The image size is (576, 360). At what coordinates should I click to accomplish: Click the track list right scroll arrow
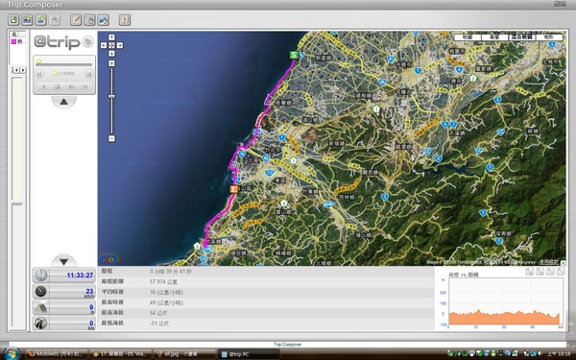23,70
